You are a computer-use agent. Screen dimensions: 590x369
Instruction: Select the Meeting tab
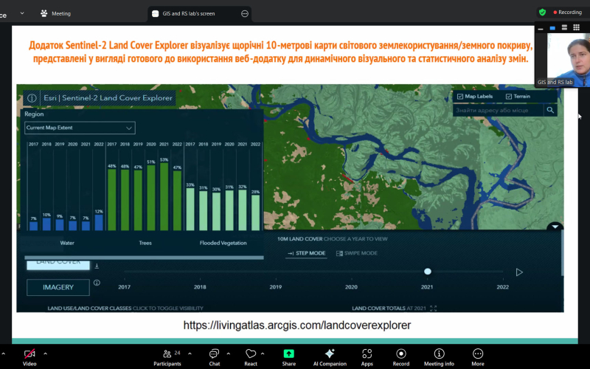tap(56, 13)
